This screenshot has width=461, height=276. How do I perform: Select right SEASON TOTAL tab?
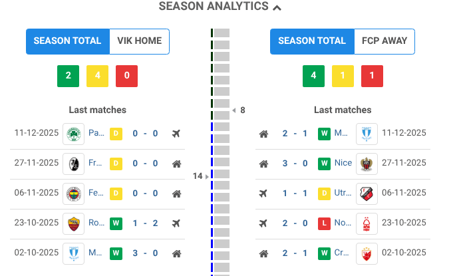[312, 41]
